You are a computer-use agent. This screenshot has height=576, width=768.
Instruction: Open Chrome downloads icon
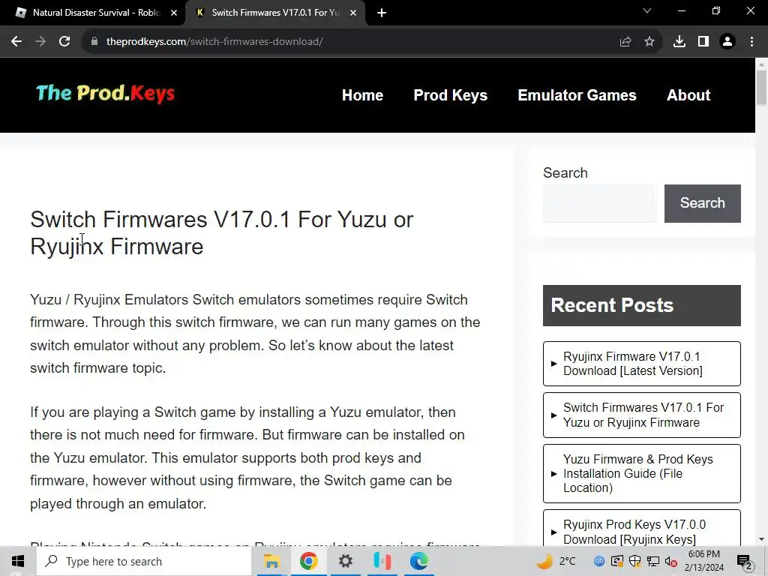679,42
